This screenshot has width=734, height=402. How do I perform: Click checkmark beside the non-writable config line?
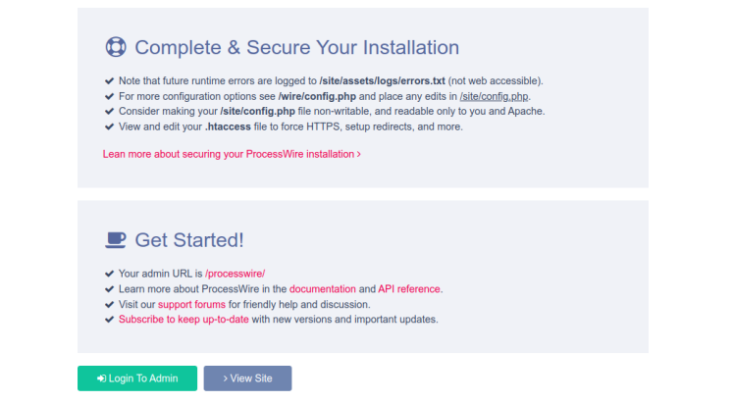click(x=109, y=112)
